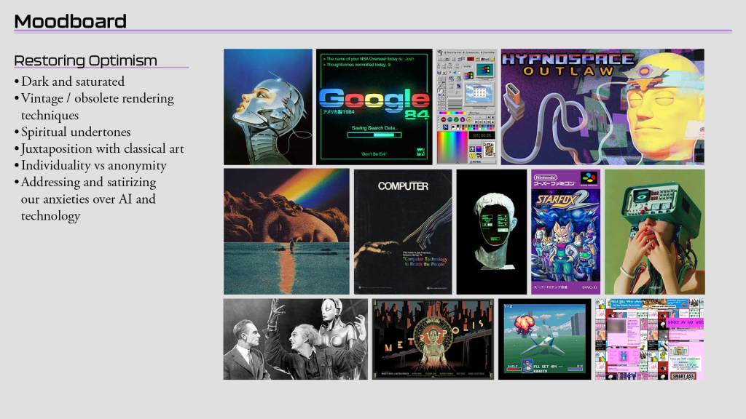Select the pink retro website collage image
This screenshot has width=746, height=419.
pyautogui.click(x=649, y=338)
